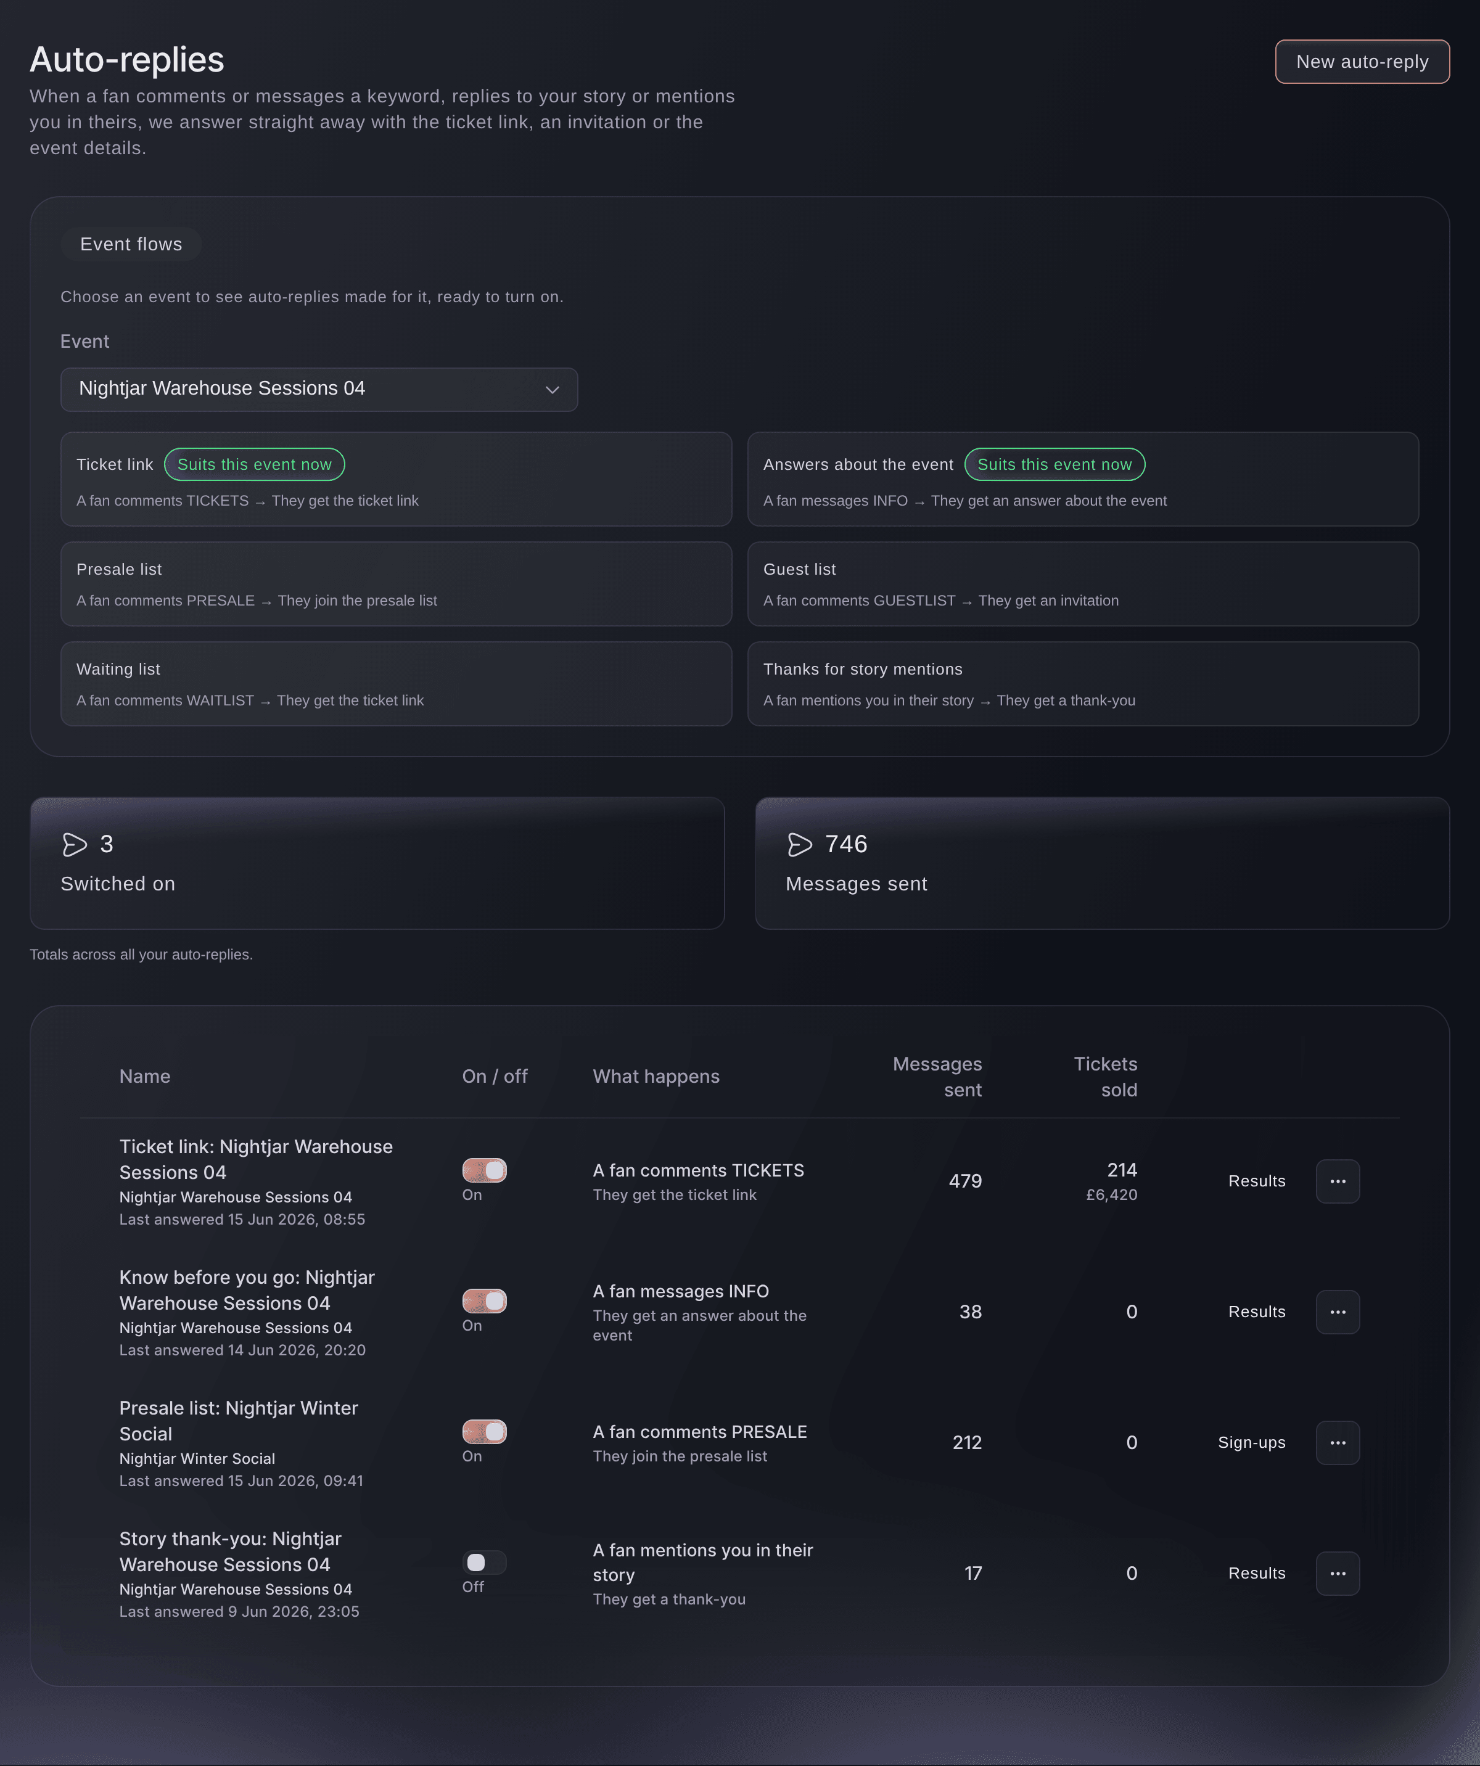Open Sign-ups for the Presale list auto-reply
The height and width of the screenshot is (1766, 1480).
[1251, 1442]
